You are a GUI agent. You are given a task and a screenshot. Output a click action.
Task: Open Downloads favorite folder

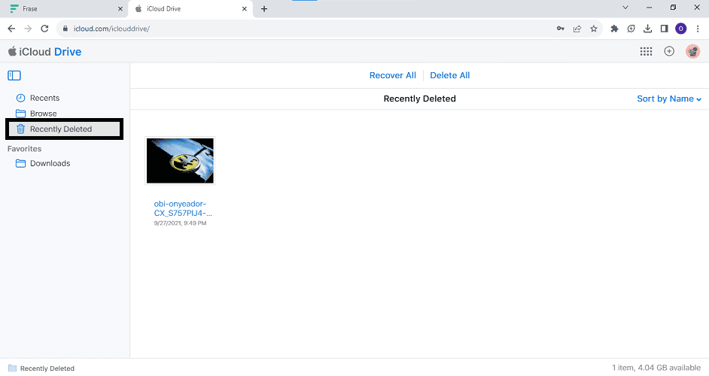coord(50,163)
